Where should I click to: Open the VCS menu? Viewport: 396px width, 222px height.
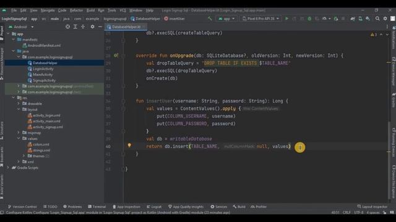click(123, 10)
